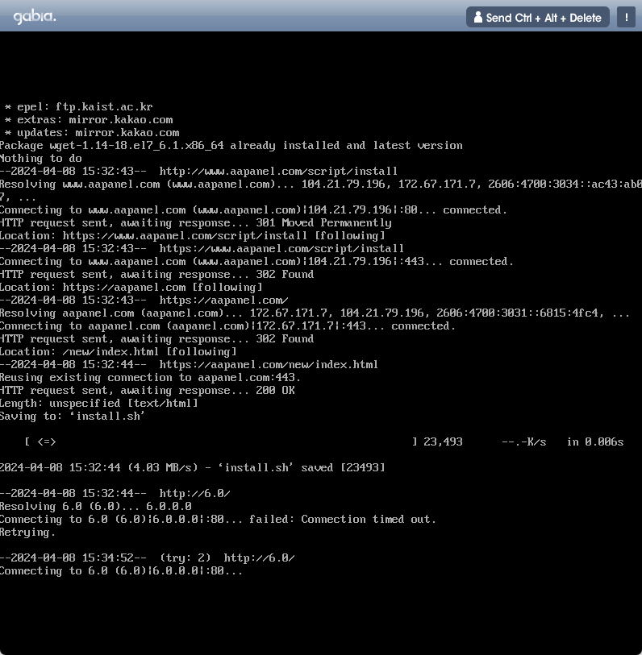Click the 'Resolving www.aapanel.com' line
The width and height of the screenshot is (642, 655).
(x=321, y=184)
